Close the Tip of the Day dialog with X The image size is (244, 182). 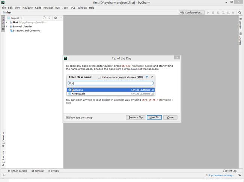click(177, 57)
